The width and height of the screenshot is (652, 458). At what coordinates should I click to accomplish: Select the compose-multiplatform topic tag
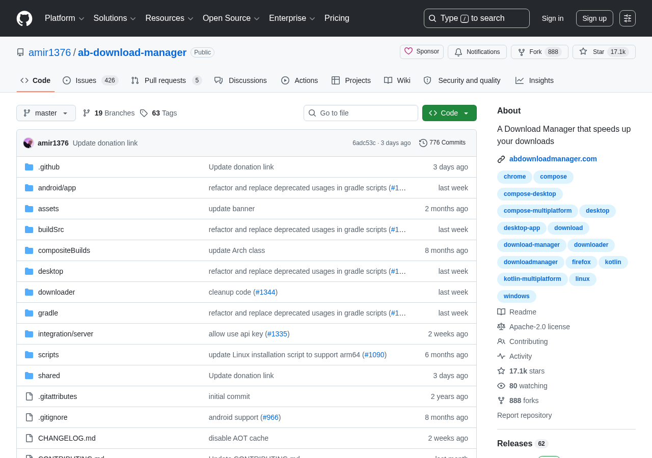tap(537, 211)
